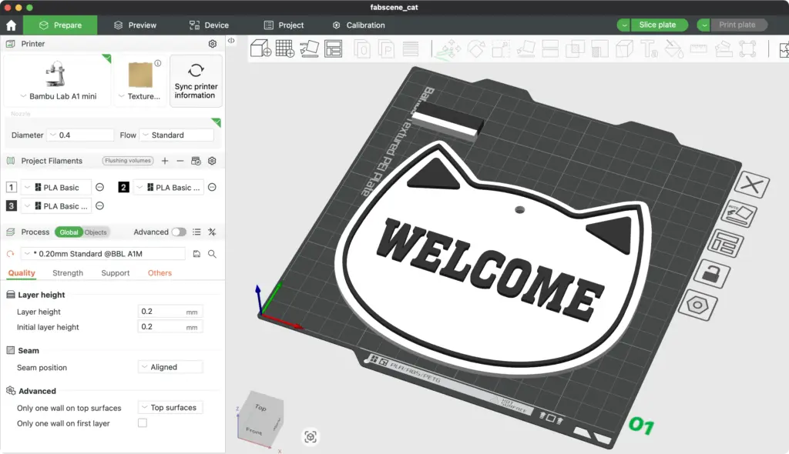Toggle the Advanced settings switch
The image size is (789, 454).
tap(179, 232)
